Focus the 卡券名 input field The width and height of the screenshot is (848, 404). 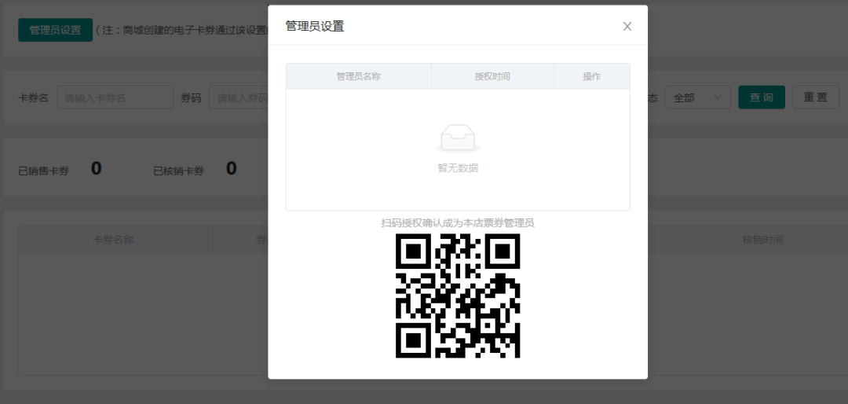tap(115, 97)
